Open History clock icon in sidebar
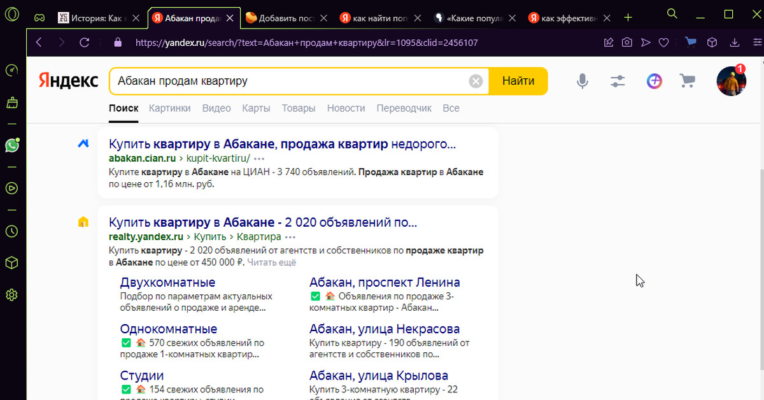 (x=11, y=231)
